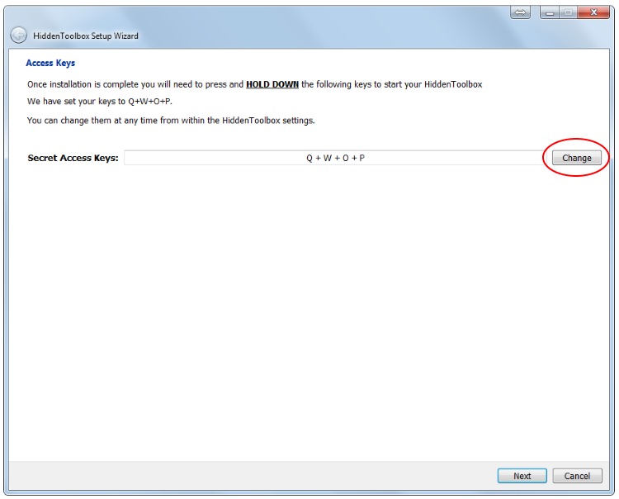Proceed with the Next button
This screenshot has height=499, width=619.
tap(522, 476)
